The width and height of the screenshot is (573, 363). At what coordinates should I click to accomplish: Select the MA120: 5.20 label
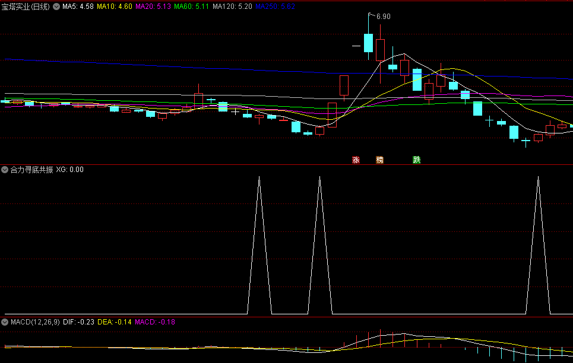[232, 7]
